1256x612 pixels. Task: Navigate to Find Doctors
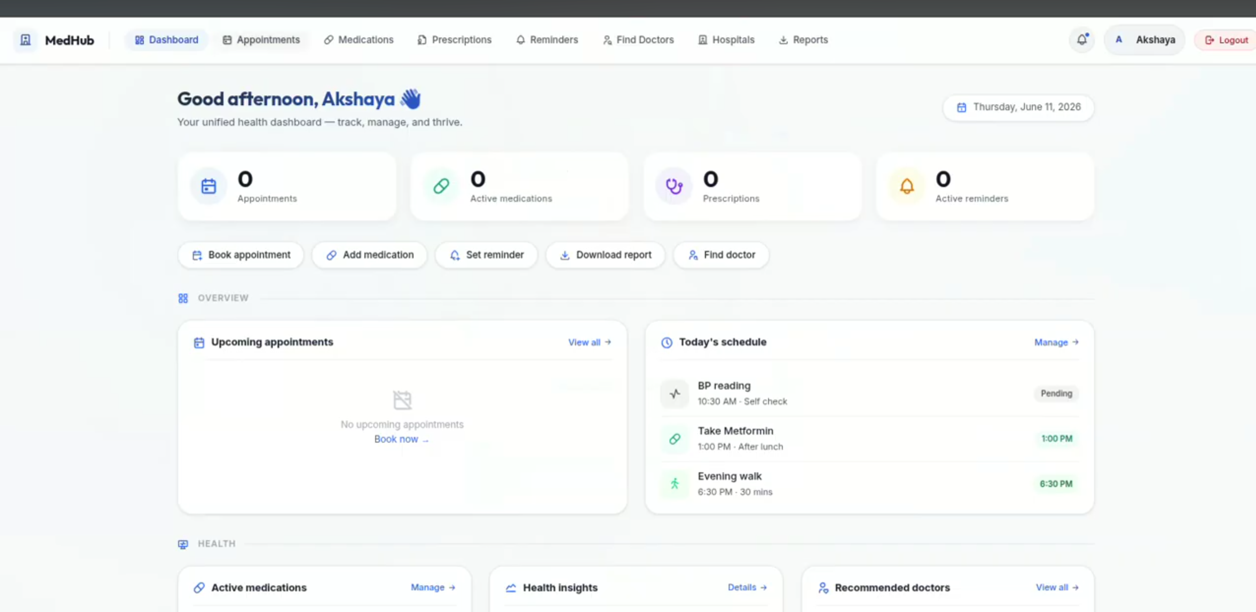click(638, 40)
